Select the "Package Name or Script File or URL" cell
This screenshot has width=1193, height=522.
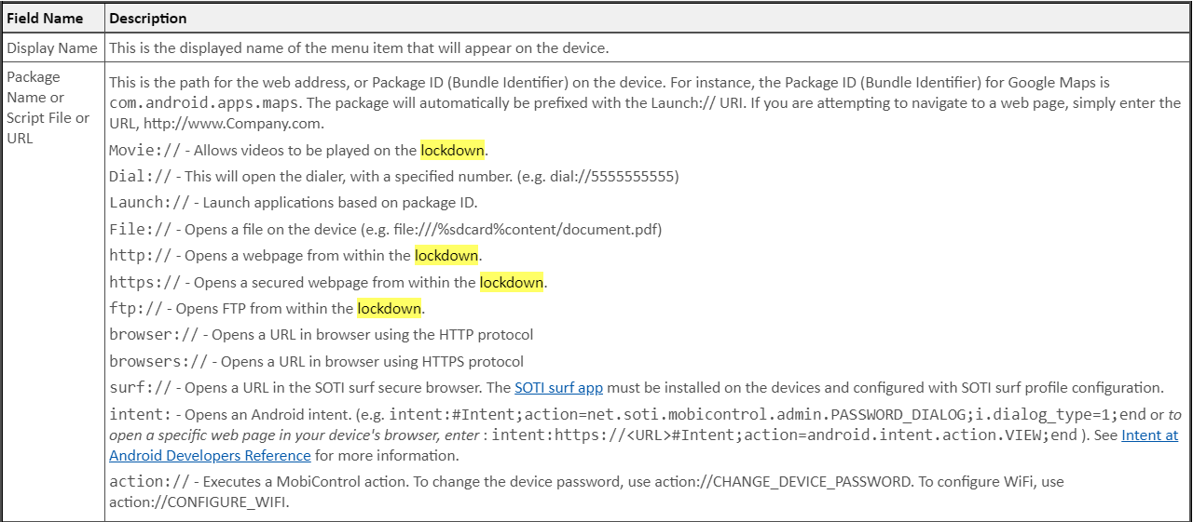(x=48, y=107)
